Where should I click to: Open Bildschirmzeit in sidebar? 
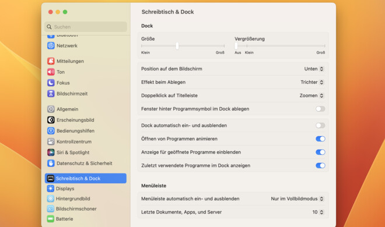pyautogui.click(x=85, y=93)
